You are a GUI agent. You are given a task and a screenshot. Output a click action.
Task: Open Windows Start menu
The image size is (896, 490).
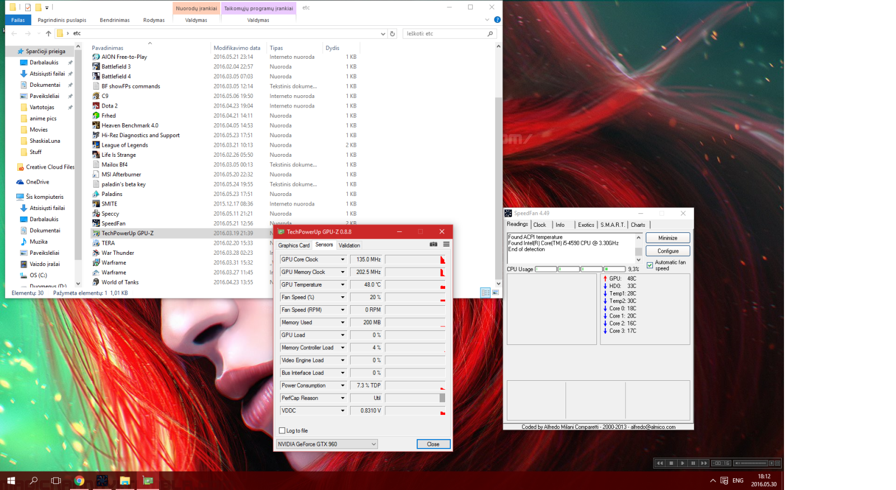[x=11, y=480]
